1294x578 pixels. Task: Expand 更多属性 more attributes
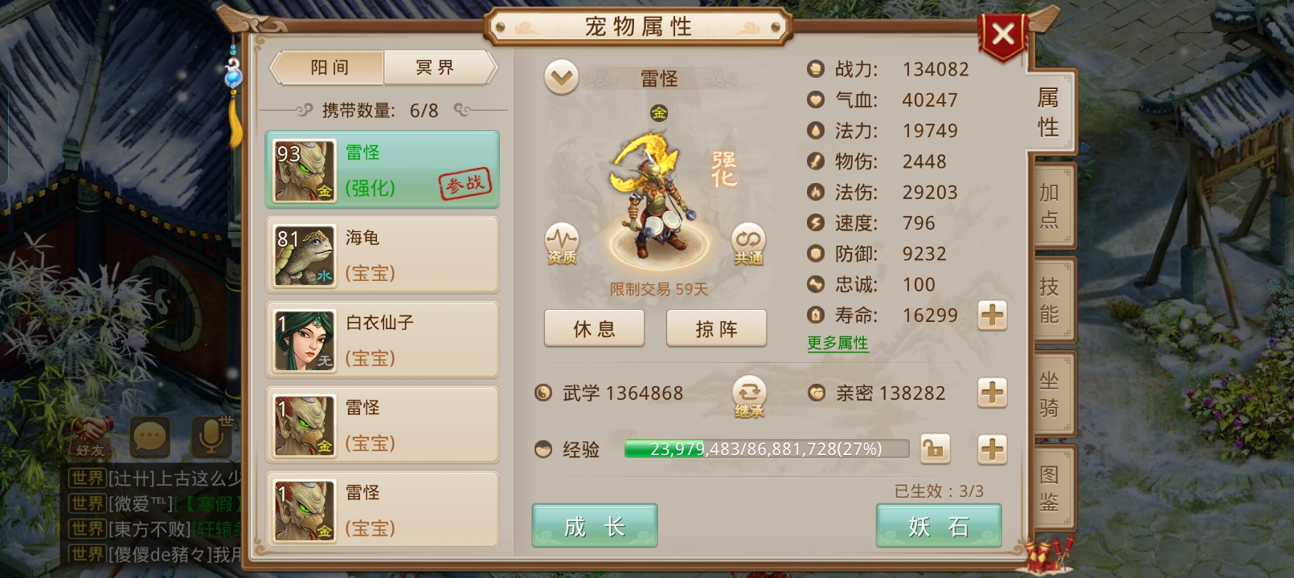tap(837, 344)
